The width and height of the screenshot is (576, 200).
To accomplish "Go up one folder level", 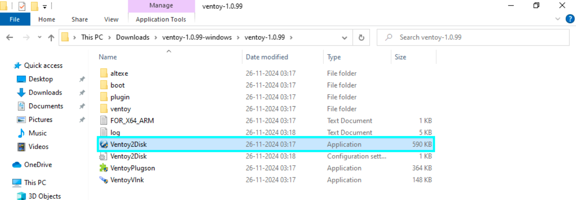I will pos(51,38).
